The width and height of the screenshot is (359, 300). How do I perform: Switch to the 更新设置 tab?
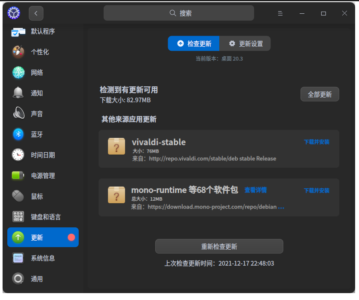[x=245, y=43]
